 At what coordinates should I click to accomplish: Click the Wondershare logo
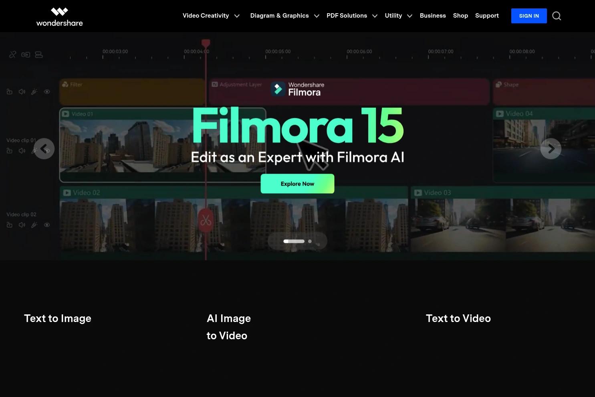tap(59, 17)
